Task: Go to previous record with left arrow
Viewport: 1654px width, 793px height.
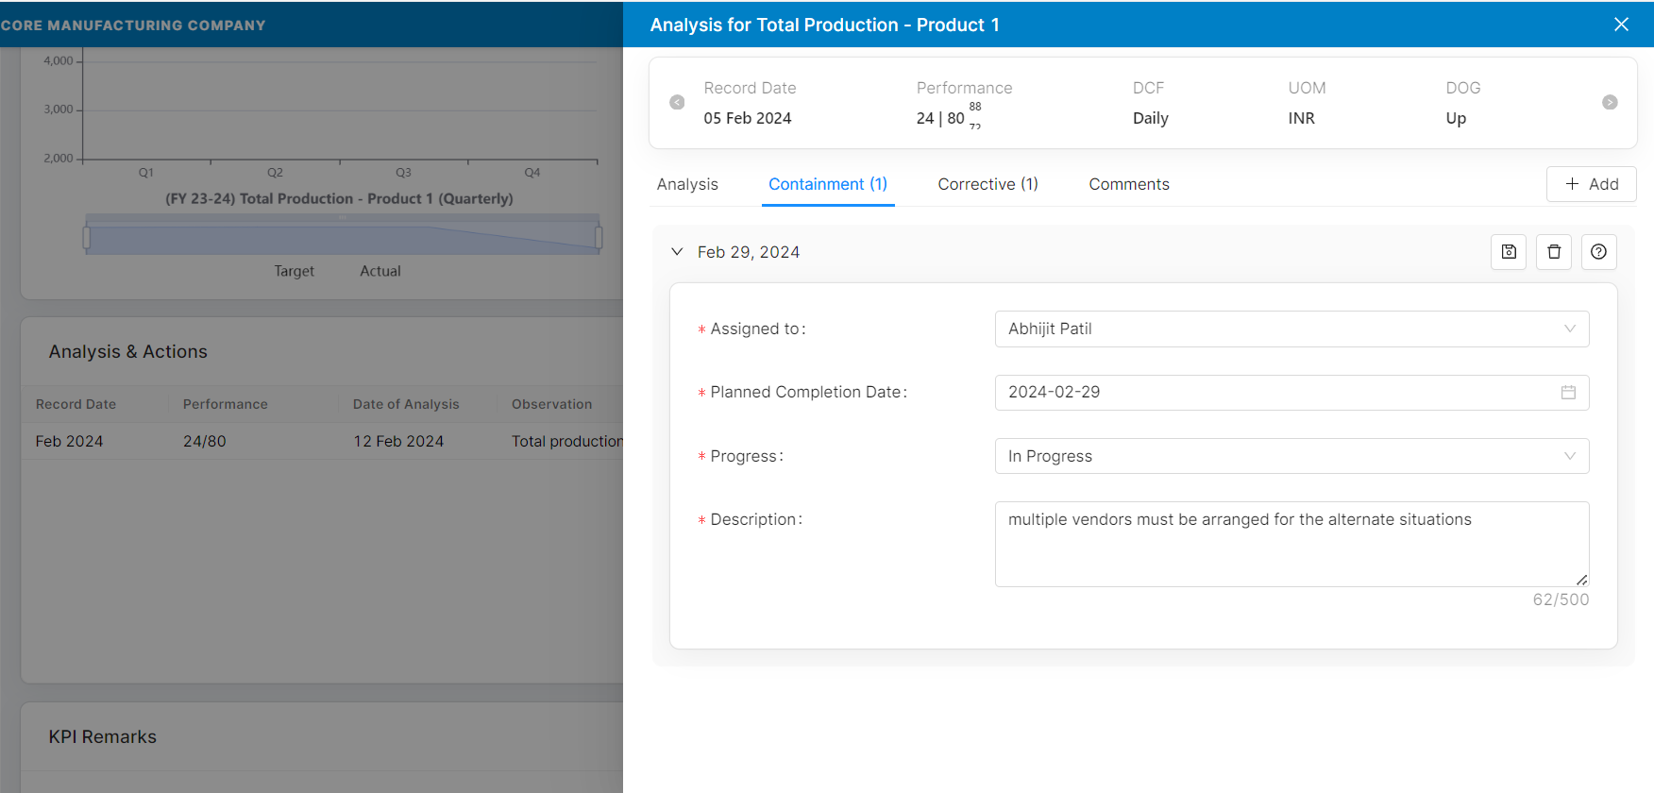Action: click(677, 102)
